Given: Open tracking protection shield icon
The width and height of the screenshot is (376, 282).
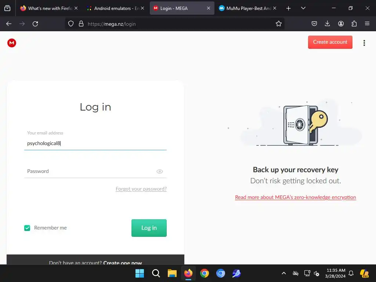Looking at the screenshot, I should pos(71,24).
